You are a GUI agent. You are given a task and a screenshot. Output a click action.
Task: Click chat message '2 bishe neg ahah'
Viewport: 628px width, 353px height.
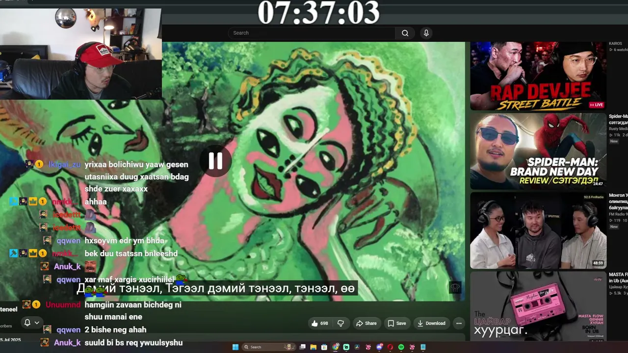[x=115, y=329]
